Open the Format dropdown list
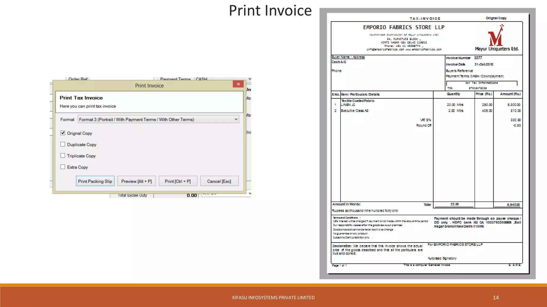The height and width of the screenshot is (307, 547). (158, 119)
